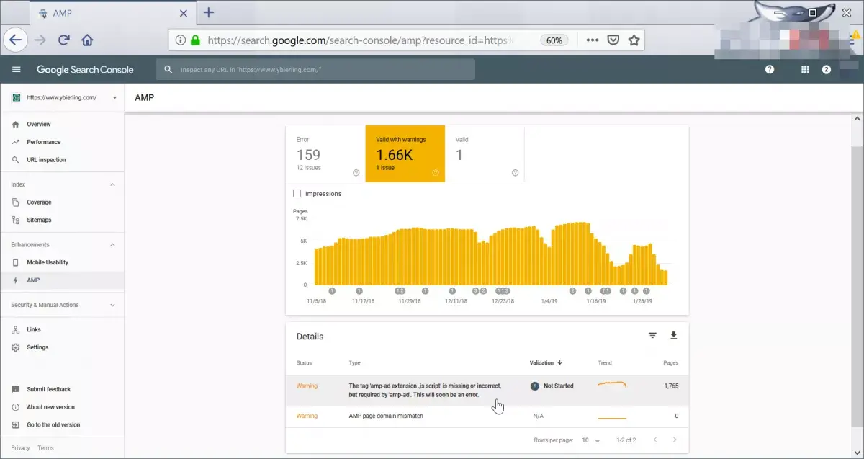Open the AMP page domain mismatch row
The image size is (864, 459).
point(487,416)
